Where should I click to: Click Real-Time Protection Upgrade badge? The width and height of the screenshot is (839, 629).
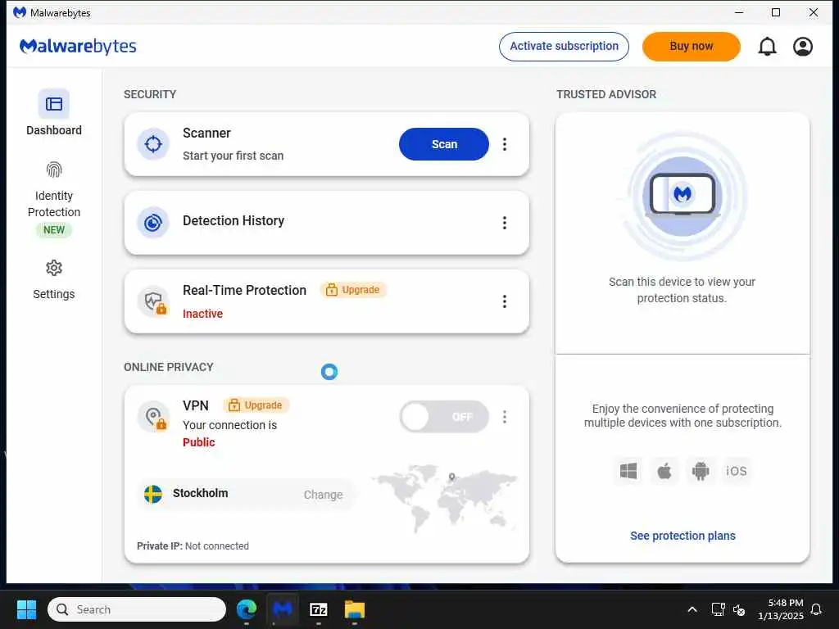tap(353, 290)
